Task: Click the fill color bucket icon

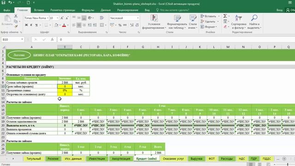Action: tap(56, 25)
